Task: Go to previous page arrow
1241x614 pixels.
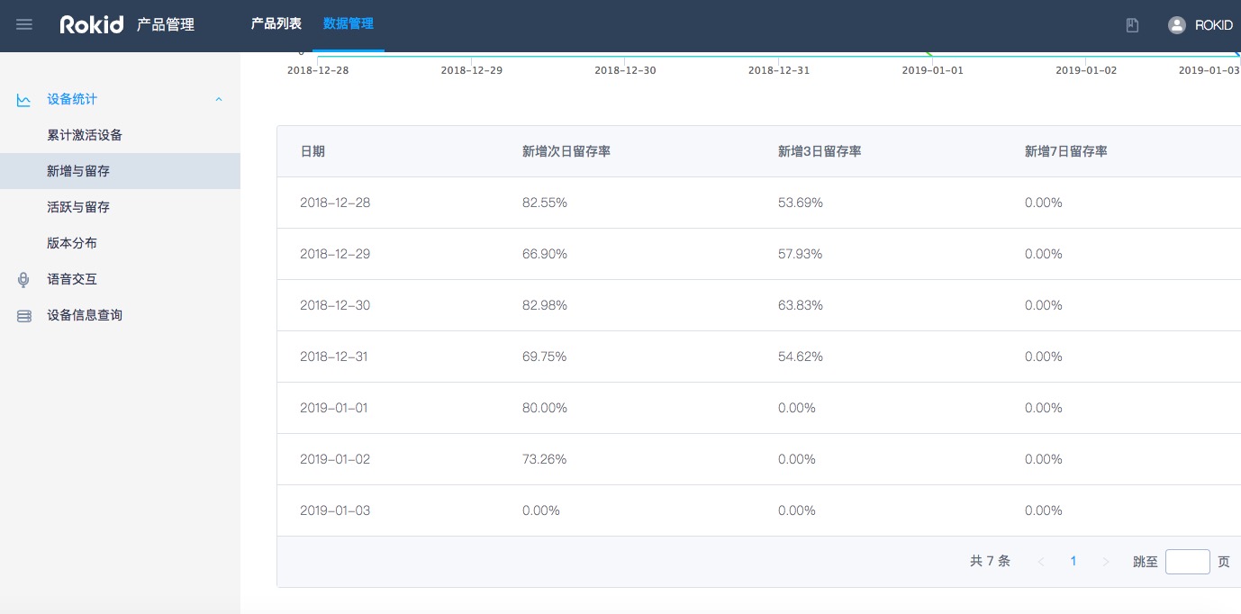Action: 1041,562
